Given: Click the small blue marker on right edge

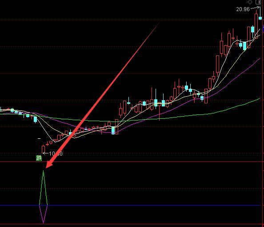Looking at the screenshot, I should tap(263, 28).
